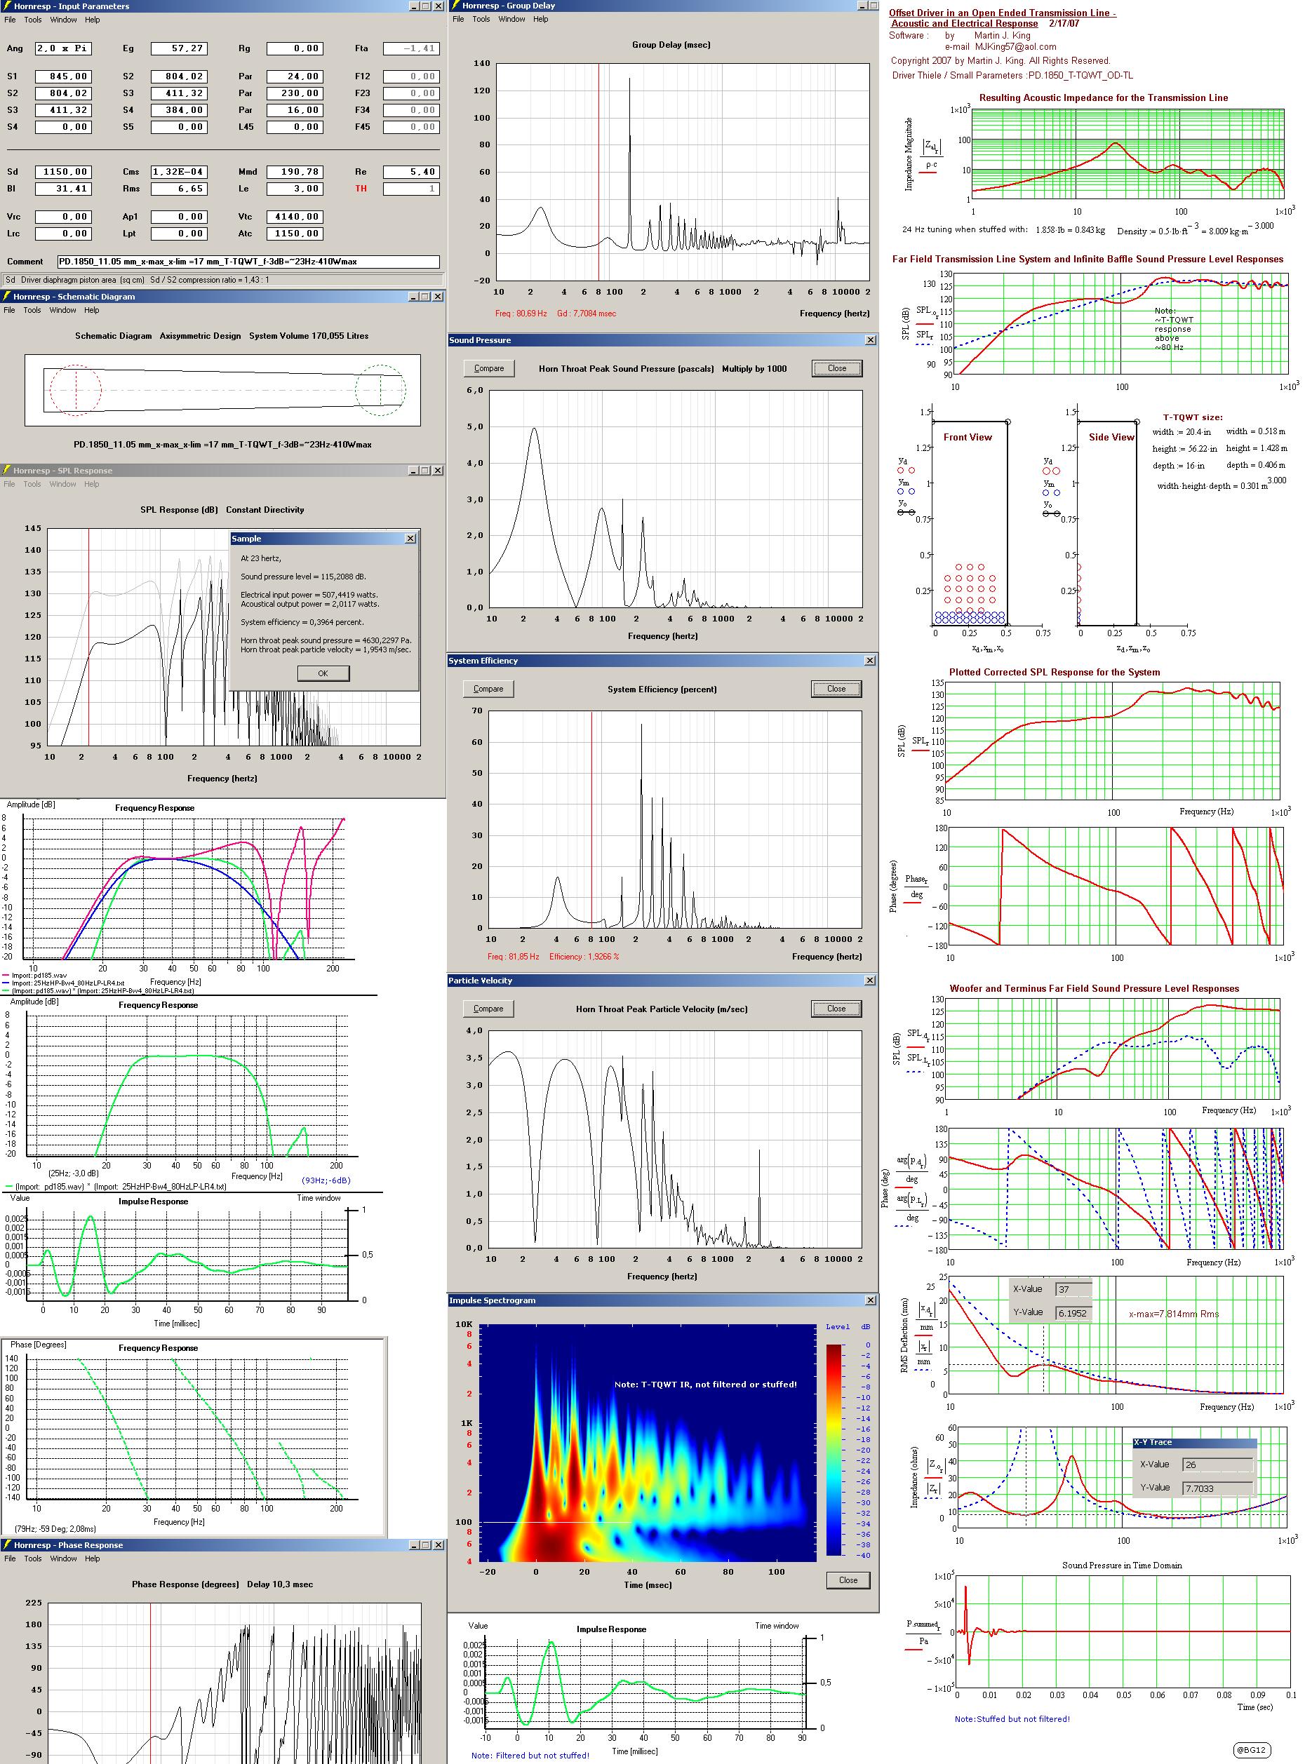Click the '(93Hz; -6dB)' blue label
This screenshot has width=1305, height=1764.
click(x=326, y=1180)
